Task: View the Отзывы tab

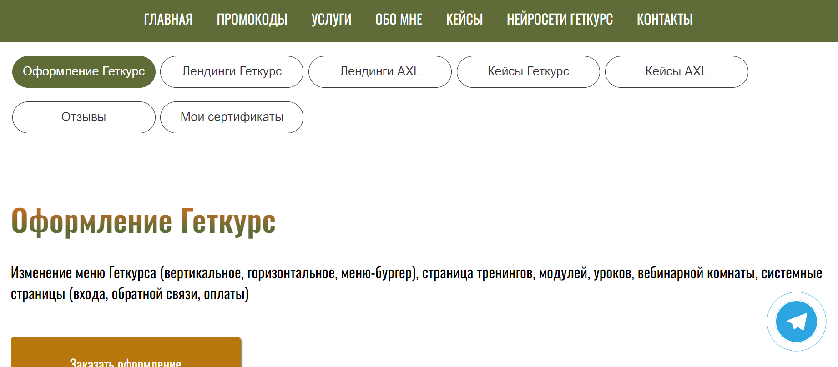Action: pyautogui.click(x=84, y=117)
